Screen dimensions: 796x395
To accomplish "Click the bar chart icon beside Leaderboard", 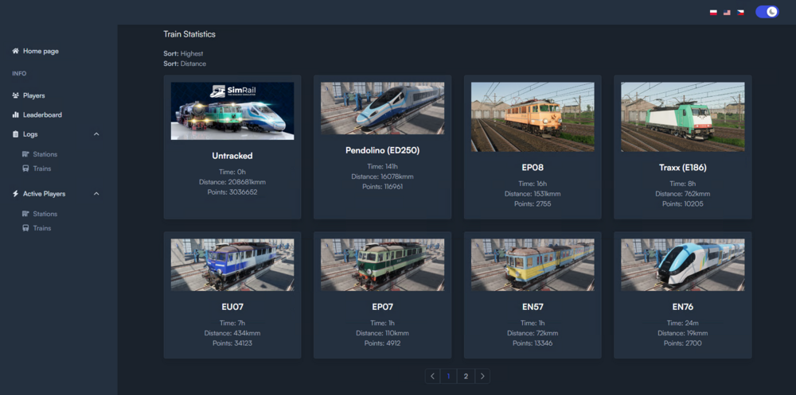I will 16,115.
